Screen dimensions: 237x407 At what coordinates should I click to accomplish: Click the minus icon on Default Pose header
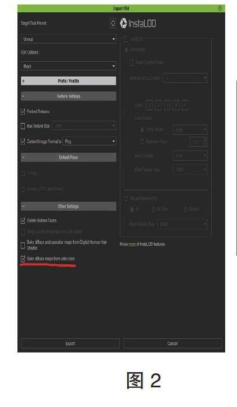point(24,157)
